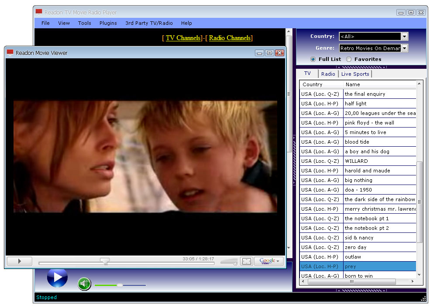Open the Plugins menu

[108, 23]
